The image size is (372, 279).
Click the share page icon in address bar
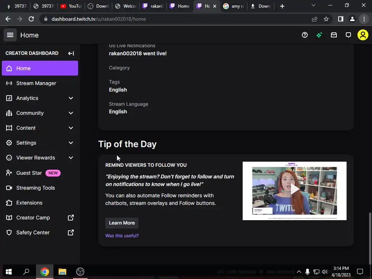315,19
